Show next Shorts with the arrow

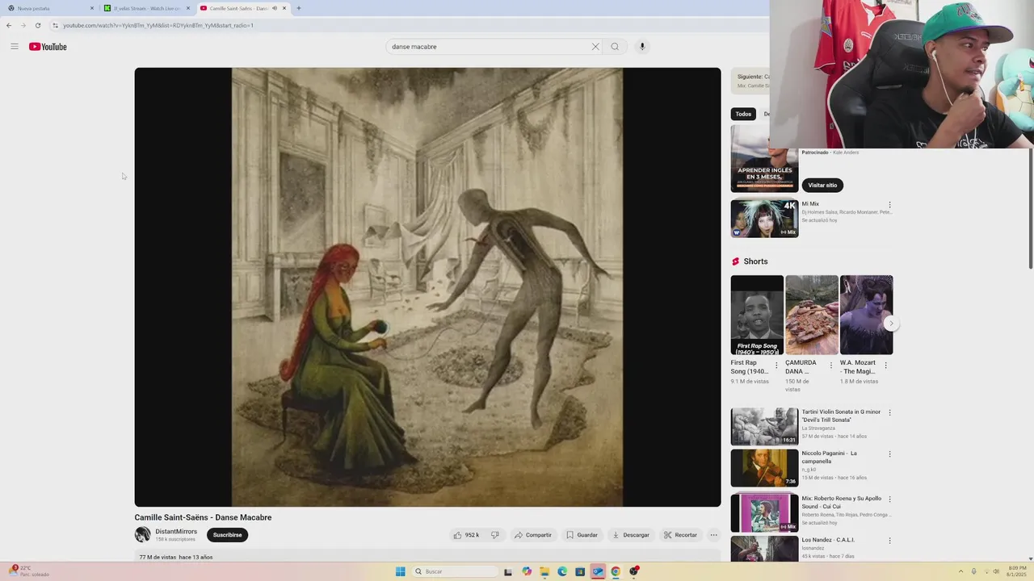click(x=891, y=324)
